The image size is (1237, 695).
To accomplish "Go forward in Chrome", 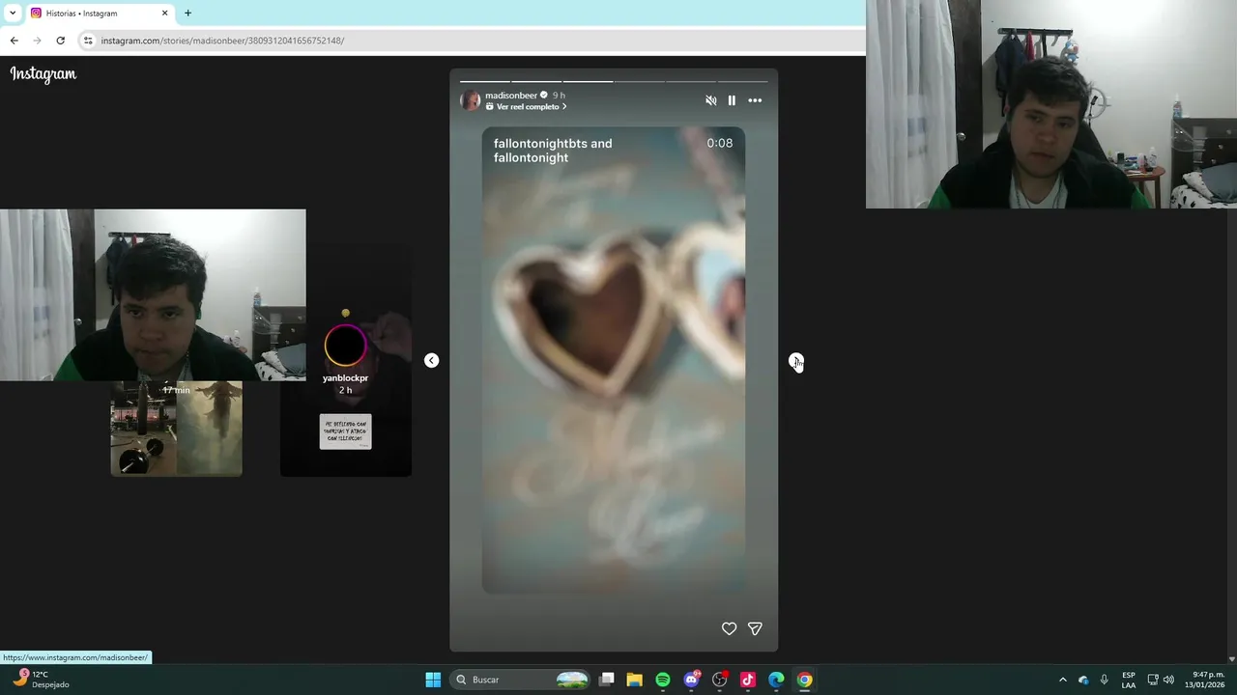I will click(x=37, y=41).
